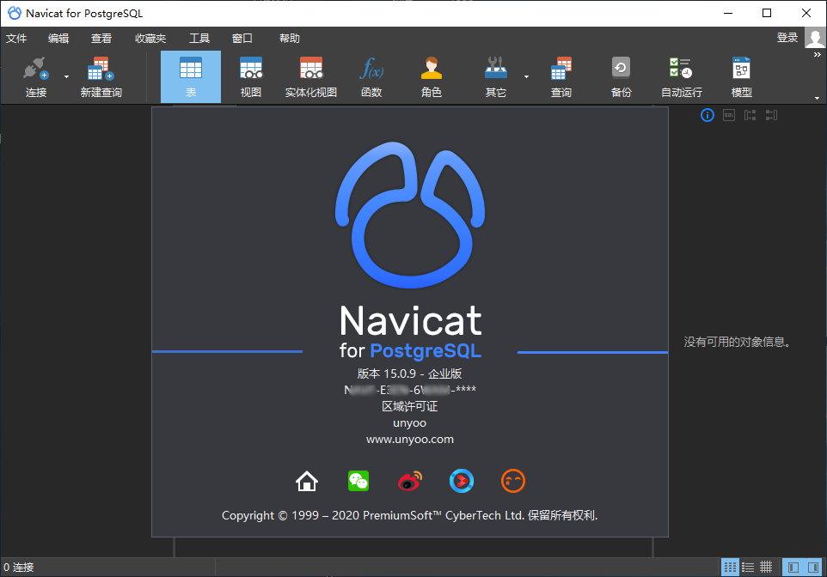Image resolution: width=827 pixels, height=577 pixels.
Task: Switch to detail grid view in status bar
Action: pos(766,567)
